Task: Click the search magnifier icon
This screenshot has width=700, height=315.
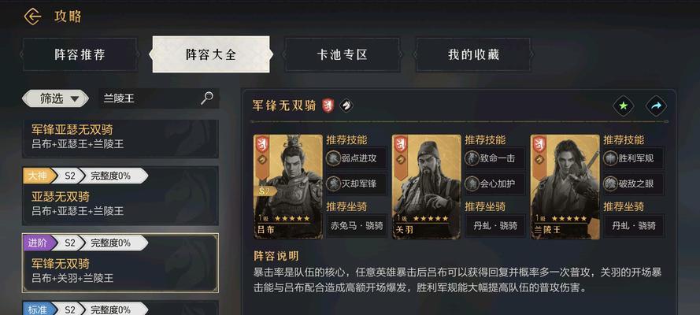Action: tap(207, 98)
